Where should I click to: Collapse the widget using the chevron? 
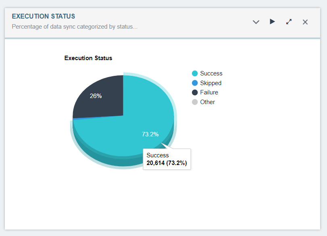[x=256, y=22]
